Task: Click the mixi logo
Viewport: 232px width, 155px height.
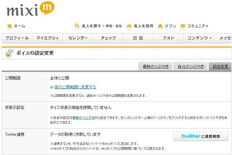Action: pos(31,8)
